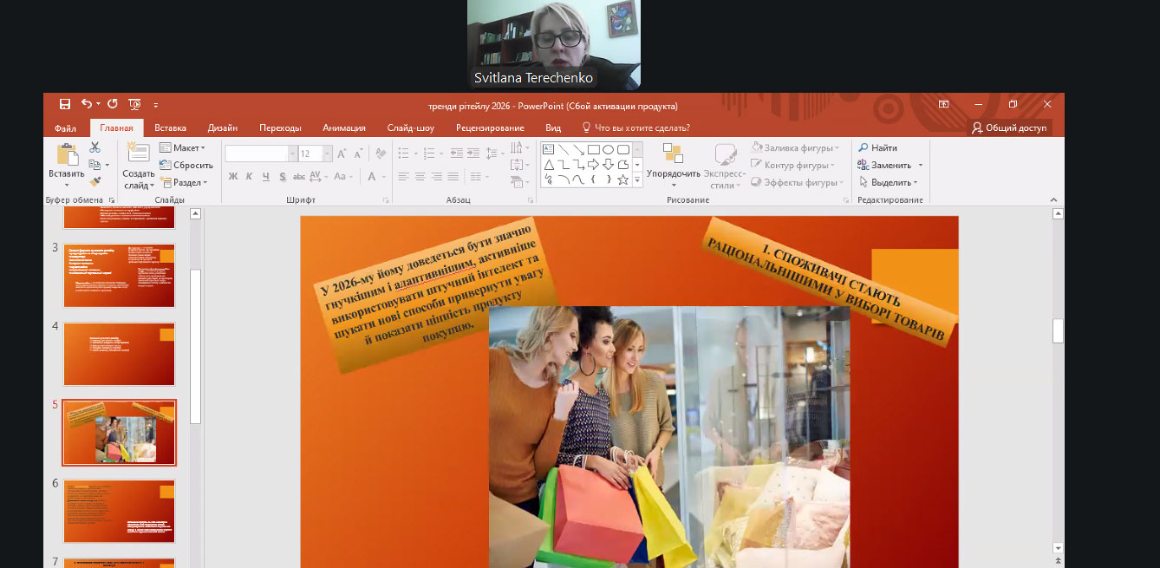
Task: Click the Cut scissors icon
Action: tap(94, 148)
